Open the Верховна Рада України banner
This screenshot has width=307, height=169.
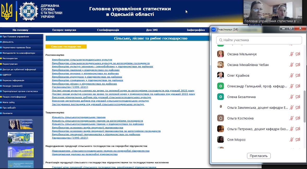point(21,138)
